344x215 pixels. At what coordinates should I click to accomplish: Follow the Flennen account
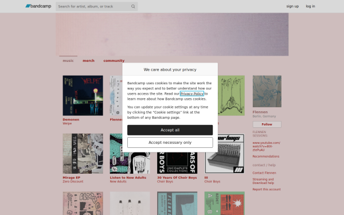[x=267, y=124]
